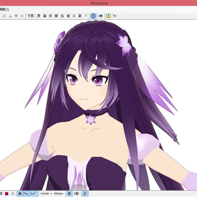Toggle the ノミ display button
The width and height of the screenshot is (197, 197).
(x=12, y=194)
